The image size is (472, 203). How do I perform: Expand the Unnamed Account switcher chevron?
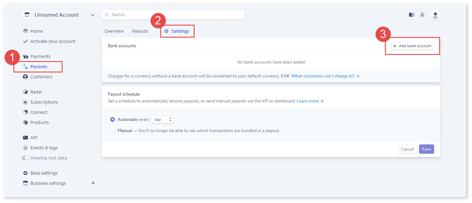(93, 15)
